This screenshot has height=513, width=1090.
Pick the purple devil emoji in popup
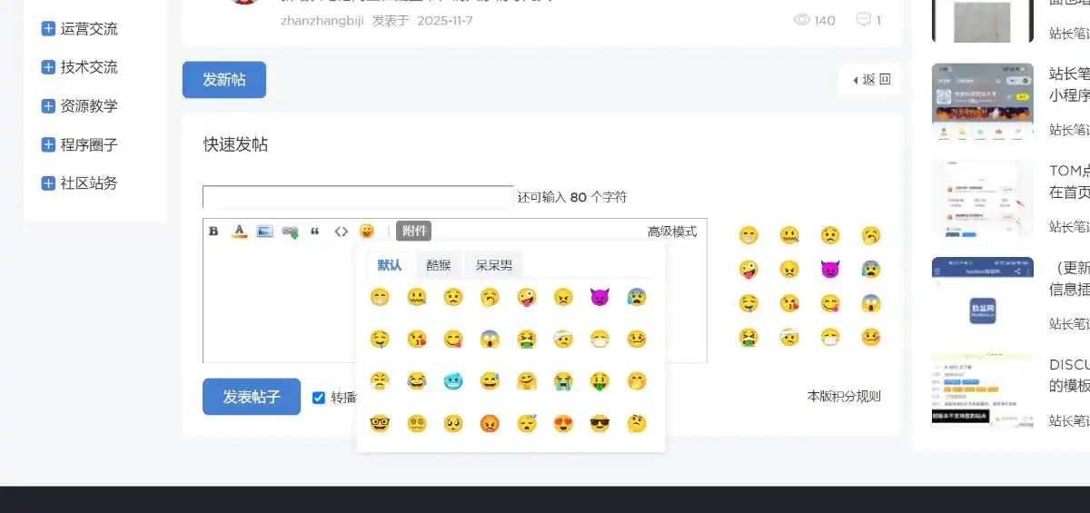599,297
